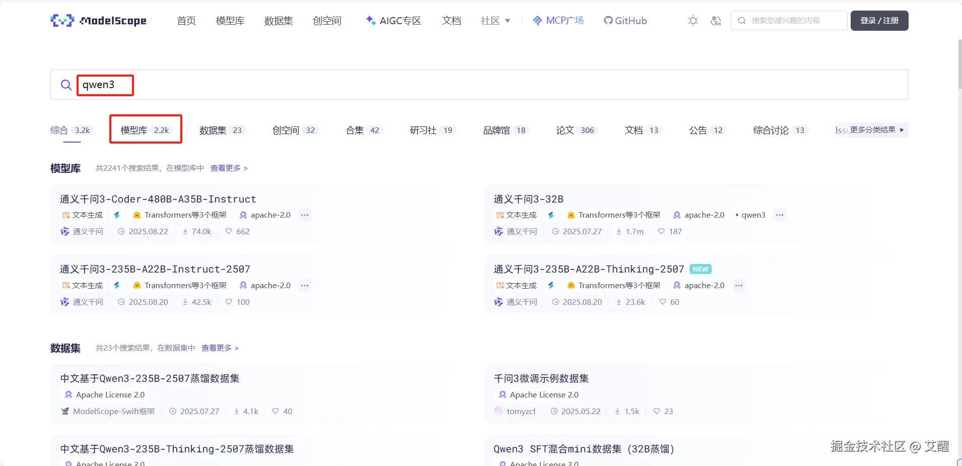The image size is (962, 466).
Task: Toggle dark mode with the sun icon
Action: click(x=693, y=21)
